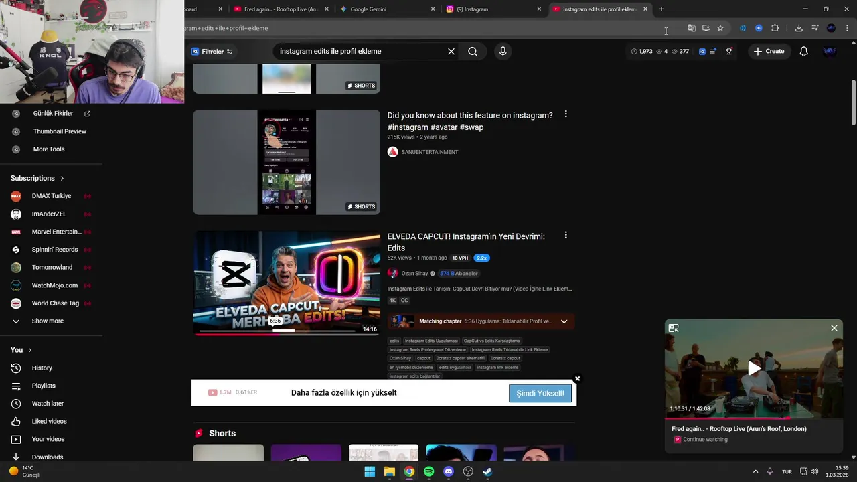Click Show more under subscriptions
Screen dimensions: 857x482
coord(48,321)
